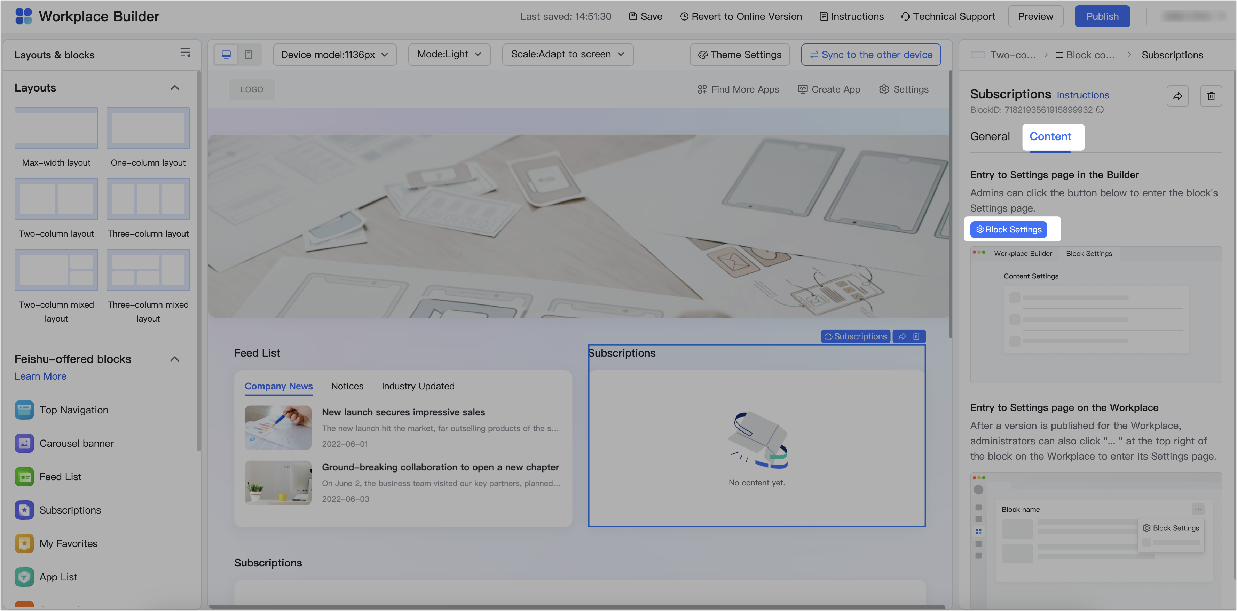Click thumbnail of New launch news item
This screenshot has width=1237, height=611.
pos(278,428)
